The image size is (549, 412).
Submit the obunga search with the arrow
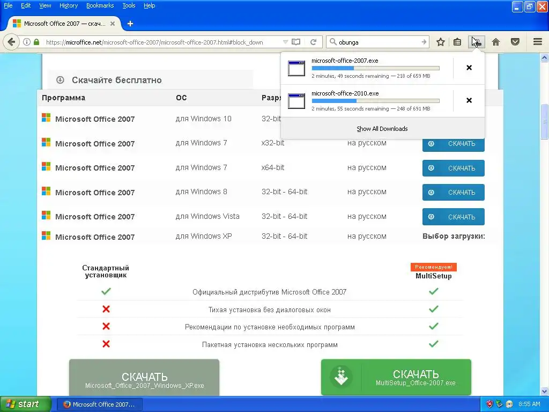pos(424,42)
